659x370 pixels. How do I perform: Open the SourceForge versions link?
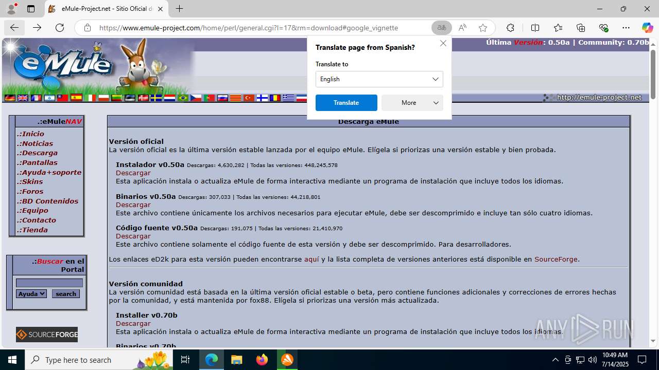pyautogui.click(x=556, y=260)
